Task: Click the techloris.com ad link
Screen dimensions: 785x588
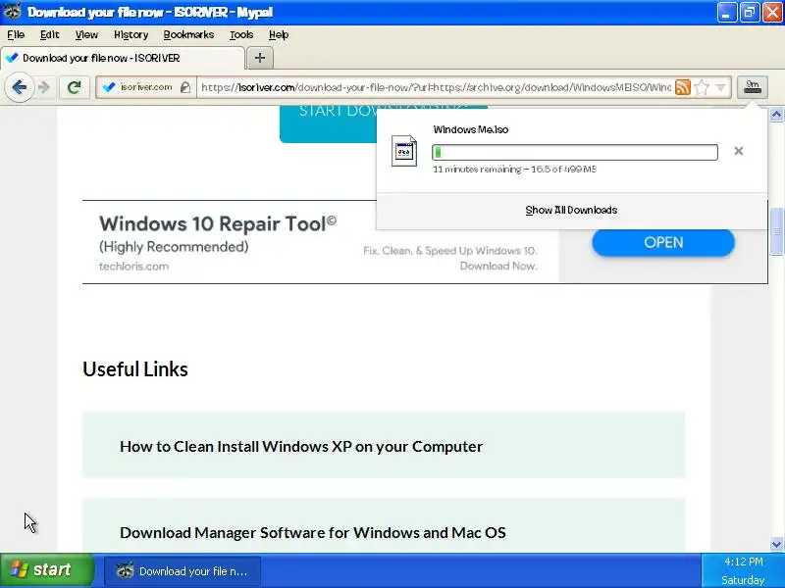Action: (133, 266)
